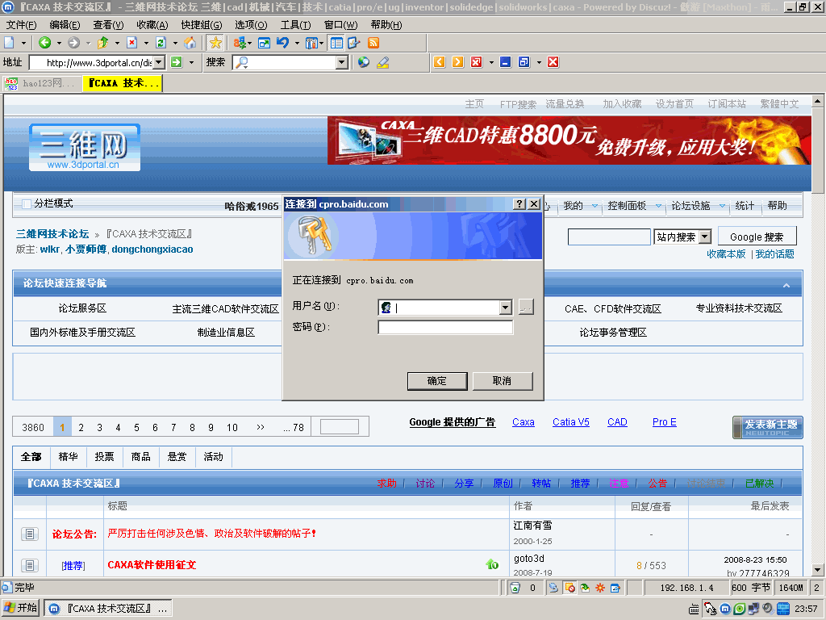Click the 发表新主题 button
826x620 pixels.
click(x=768, y=428)
